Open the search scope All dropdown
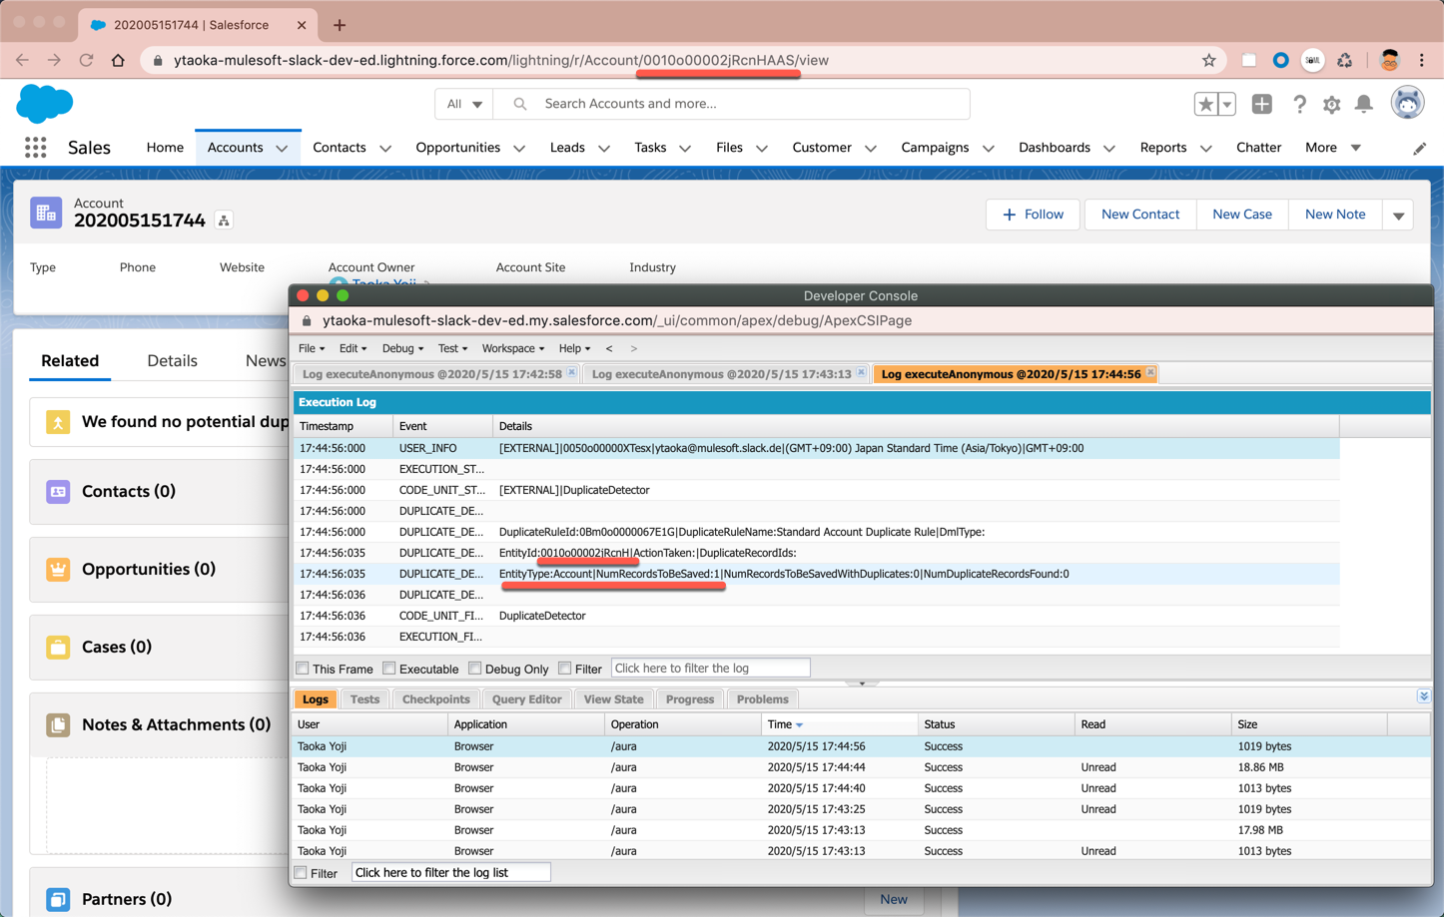1444x917 pixels. pyautogui.click(x=464, y=104)
